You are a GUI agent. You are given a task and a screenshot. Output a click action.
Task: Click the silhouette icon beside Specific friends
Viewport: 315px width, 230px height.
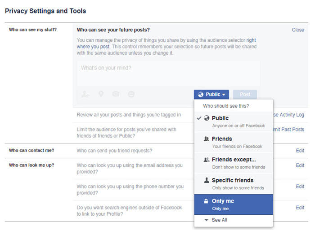pyautogui.click(x=207, y=180)
